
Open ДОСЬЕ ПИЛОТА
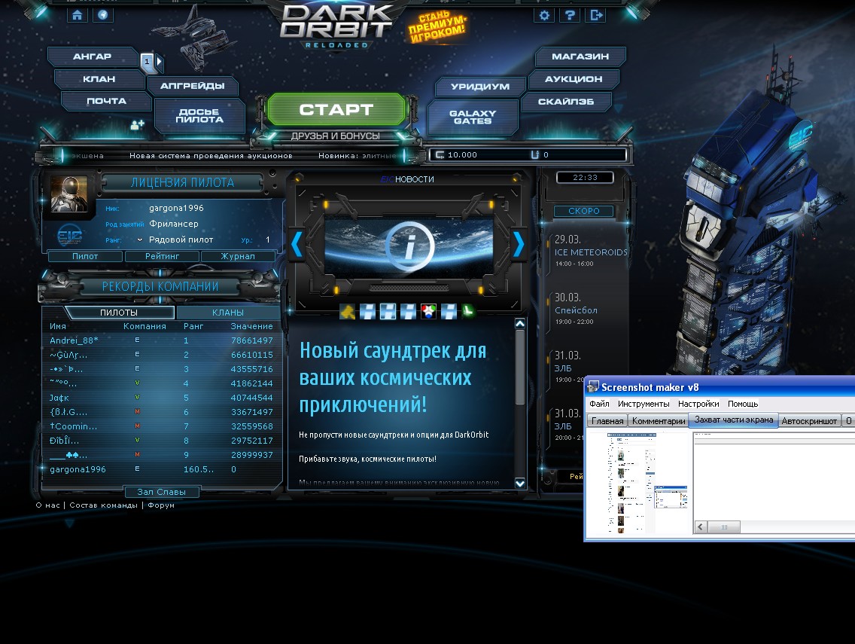[199, 116]
